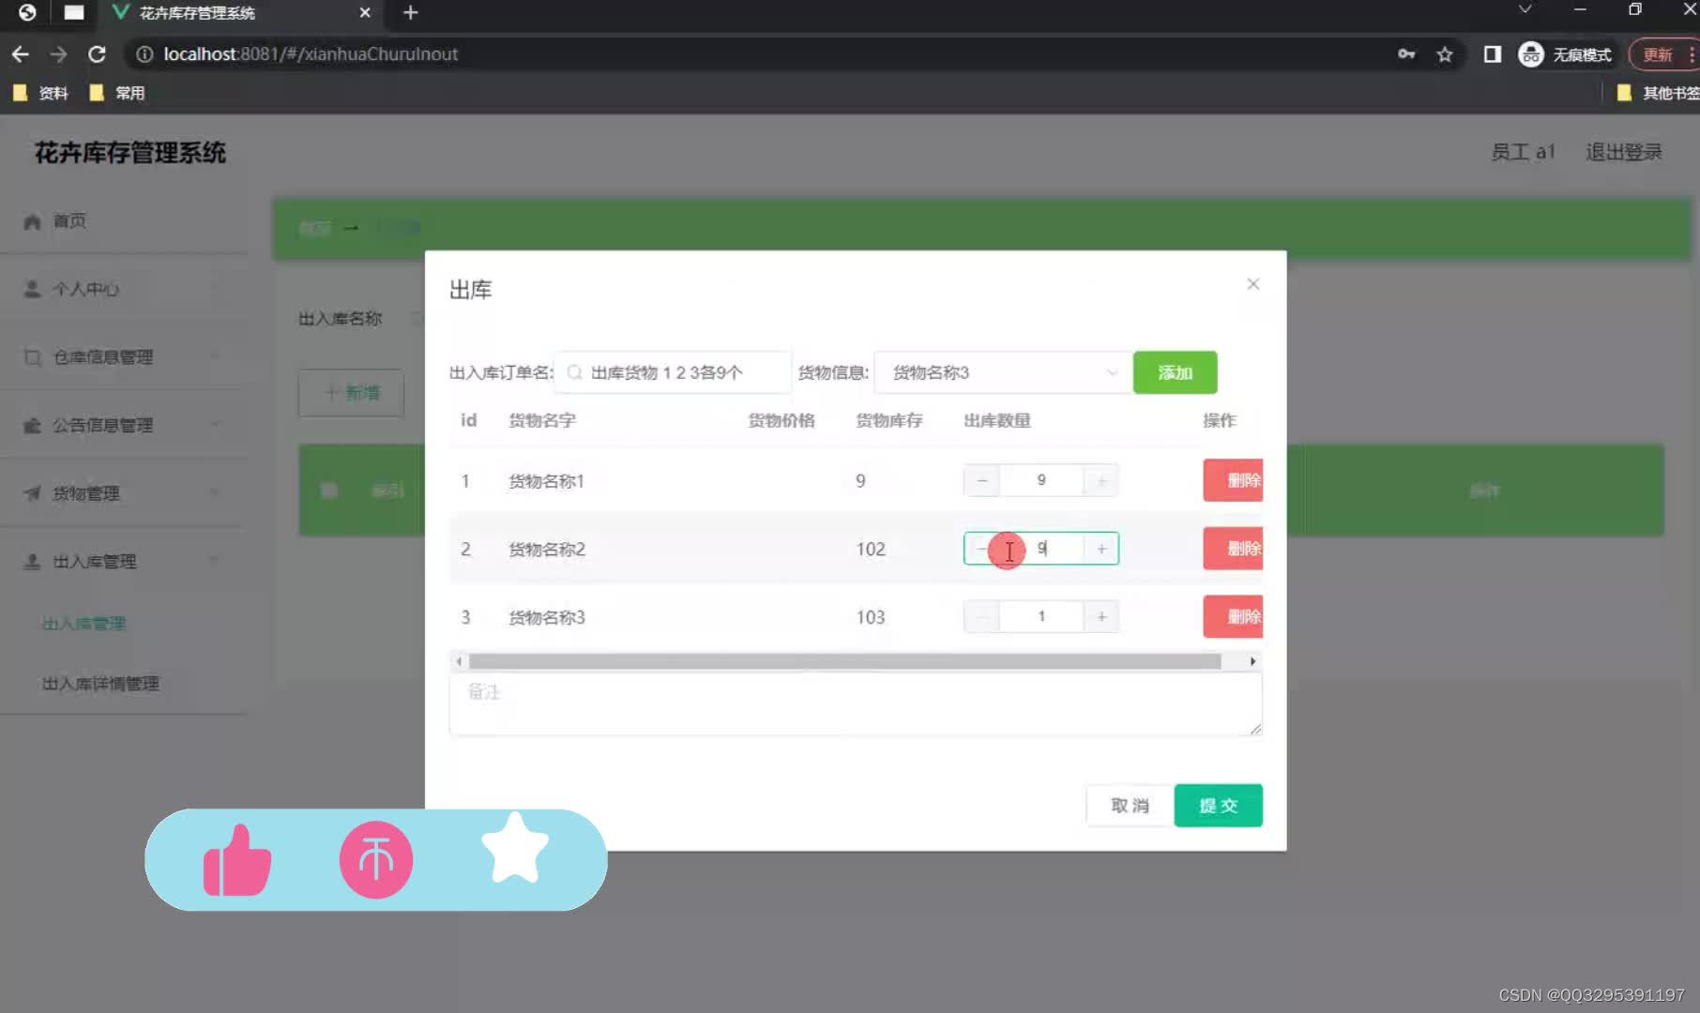Viewport: 1700px width, 1013px height.
Task: Increase quantity for 货物名称1
Action: tap(1101, 480)
